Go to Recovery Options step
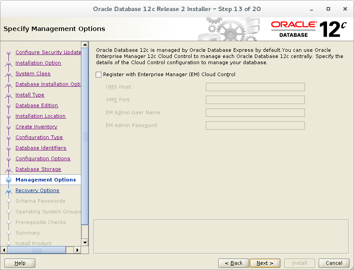The height and width of the screenshot is (270, 354). tap(37, 190)
